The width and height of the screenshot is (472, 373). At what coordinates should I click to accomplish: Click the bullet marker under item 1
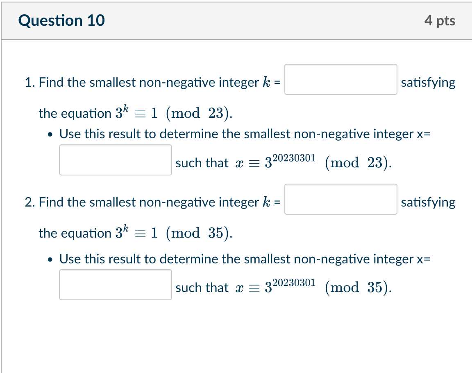click(x=50, y=135)
